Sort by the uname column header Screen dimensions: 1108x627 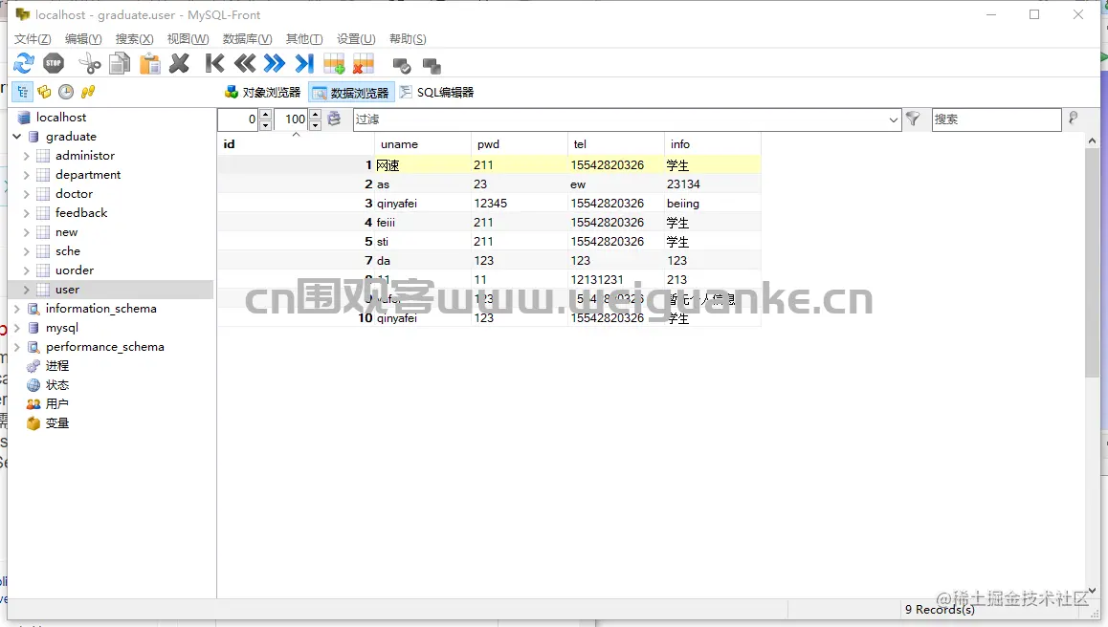click(x=423, y=144)
